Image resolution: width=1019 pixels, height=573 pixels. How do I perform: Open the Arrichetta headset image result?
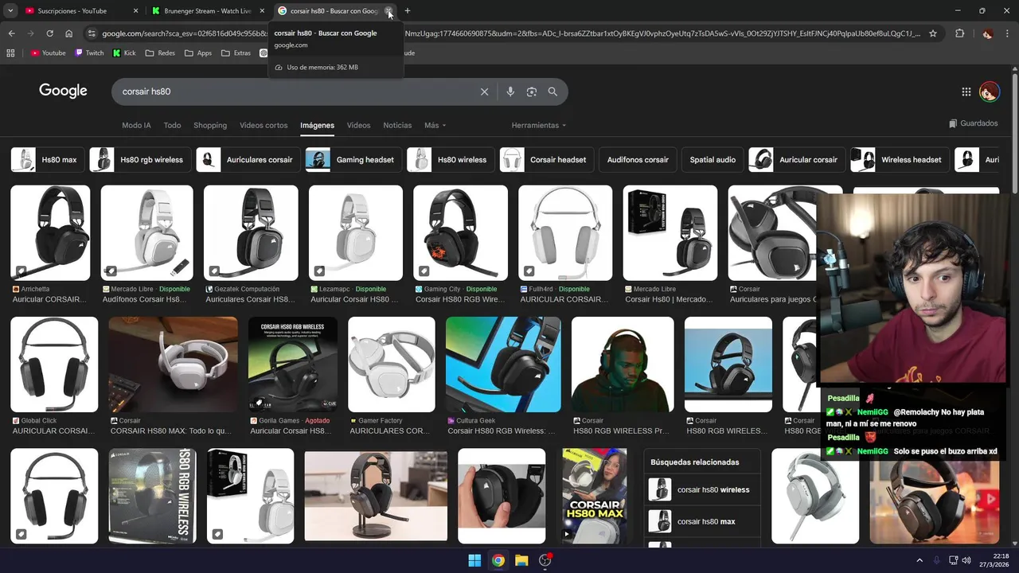coord(50,232)
